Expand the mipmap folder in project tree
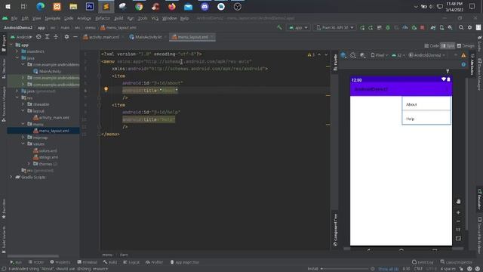Viewport: 483px width, 272px height. pos(23,138)
